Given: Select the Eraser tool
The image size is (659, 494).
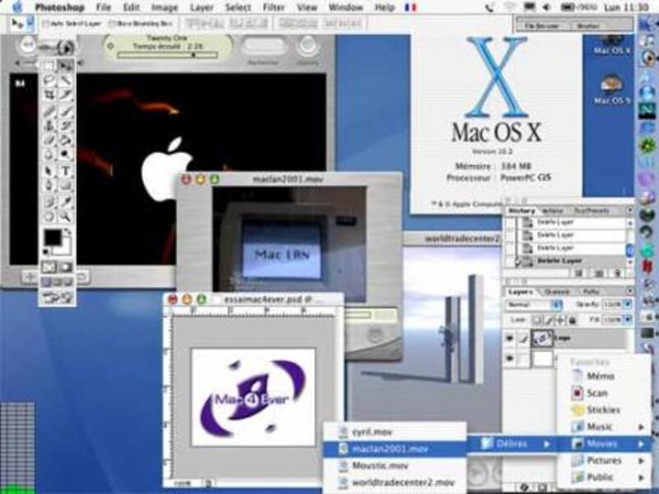Looking at the screenshot, I should 49,140.
